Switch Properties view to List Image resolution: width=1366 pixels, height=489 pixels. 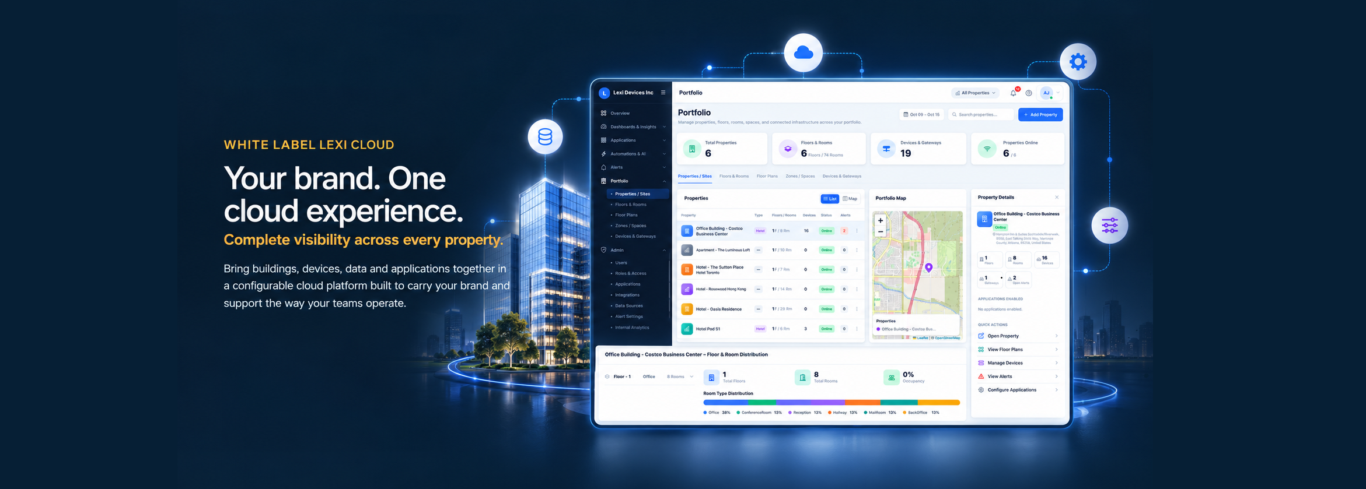(830, 199)
